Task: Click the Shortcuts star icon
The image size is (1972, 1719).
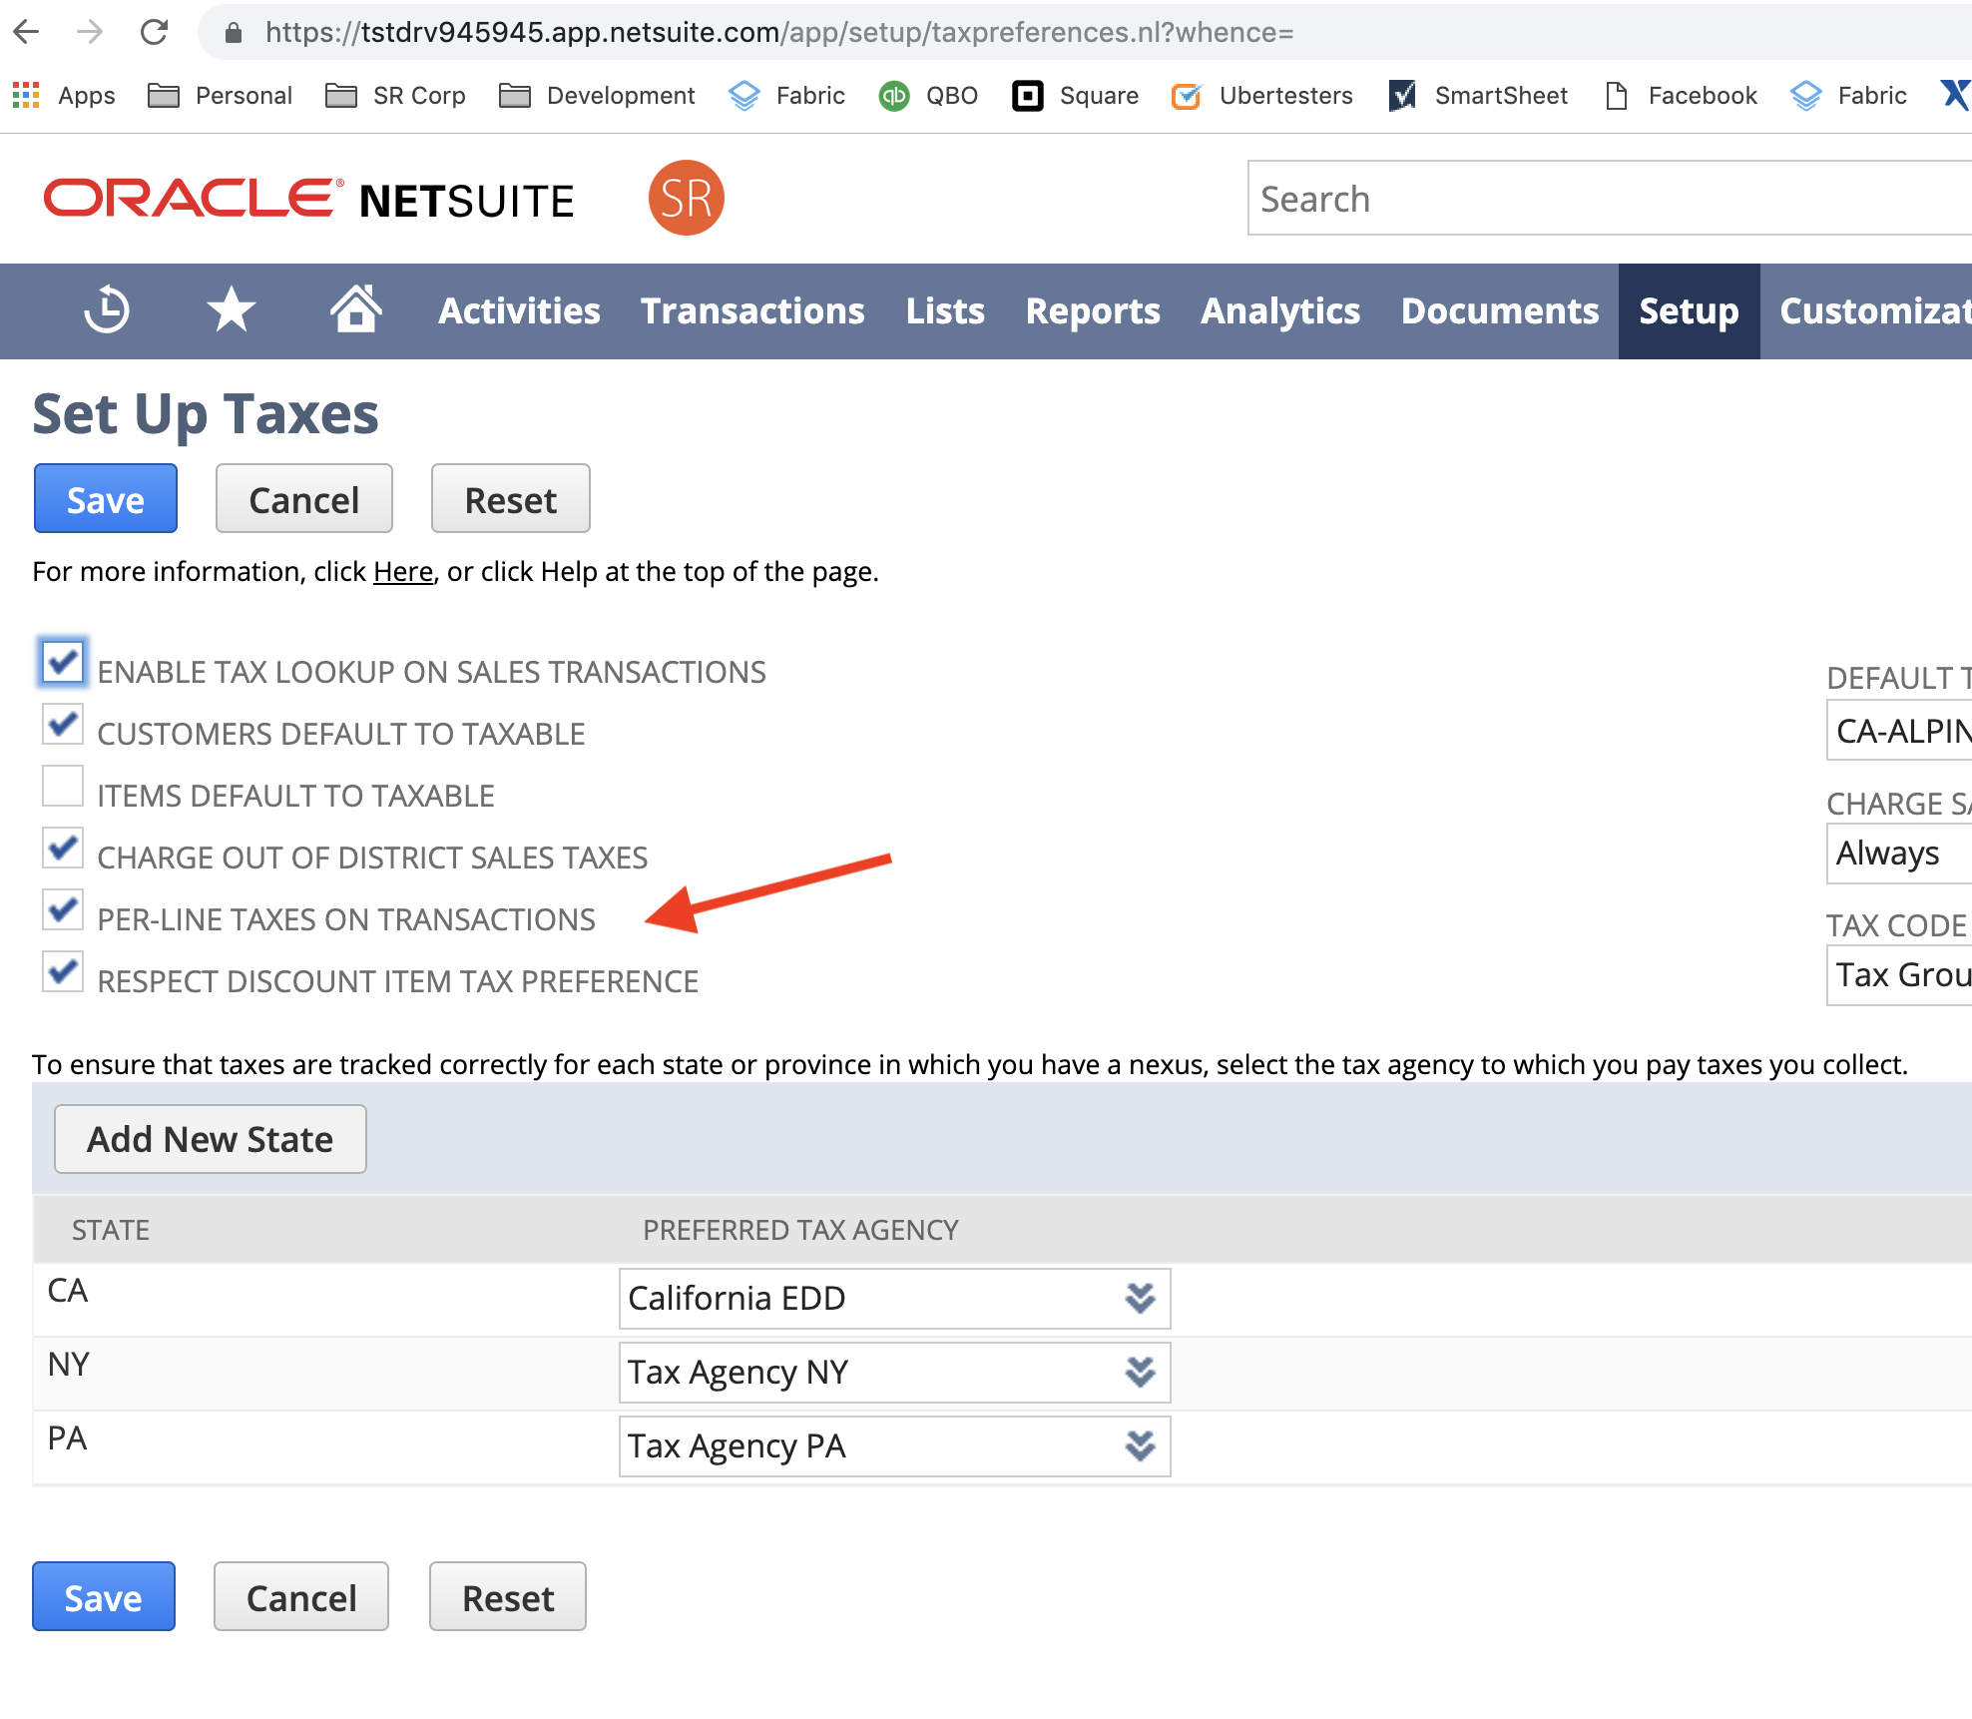Action: pyautogui.click(x=231, y=310)
